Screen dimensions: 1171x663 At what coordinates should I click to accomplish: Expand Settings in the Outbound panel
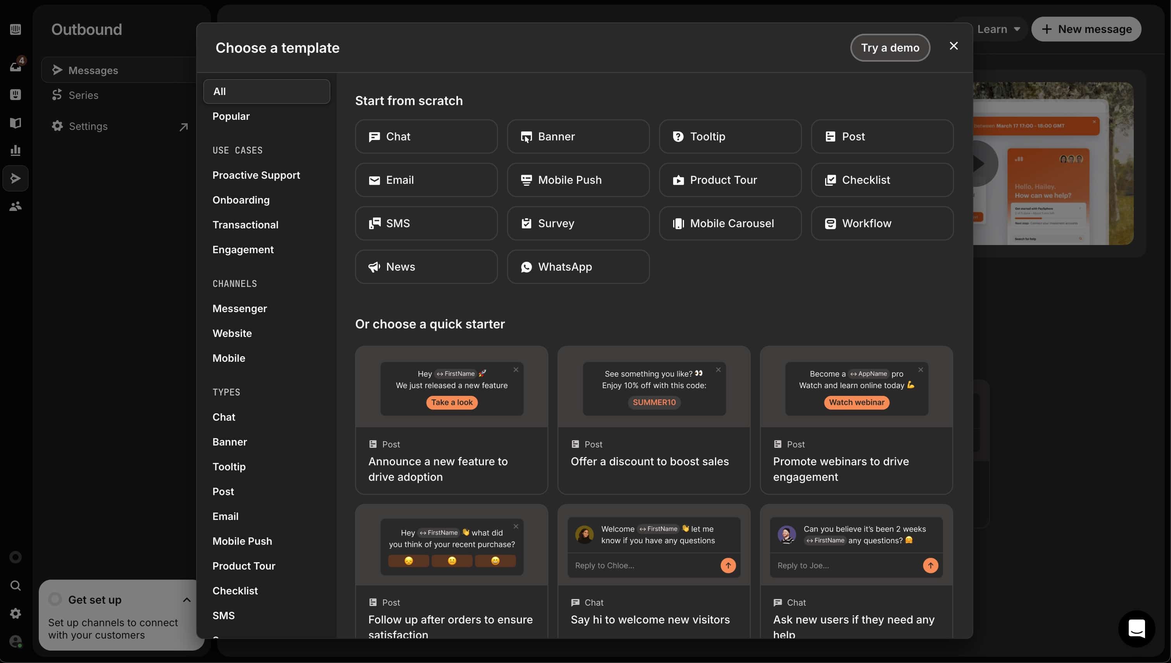183,126
